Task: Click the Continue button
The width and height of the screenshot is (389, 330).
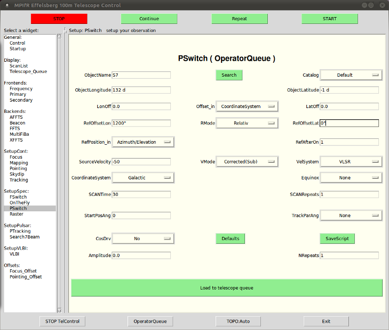Action: point(149,19)
